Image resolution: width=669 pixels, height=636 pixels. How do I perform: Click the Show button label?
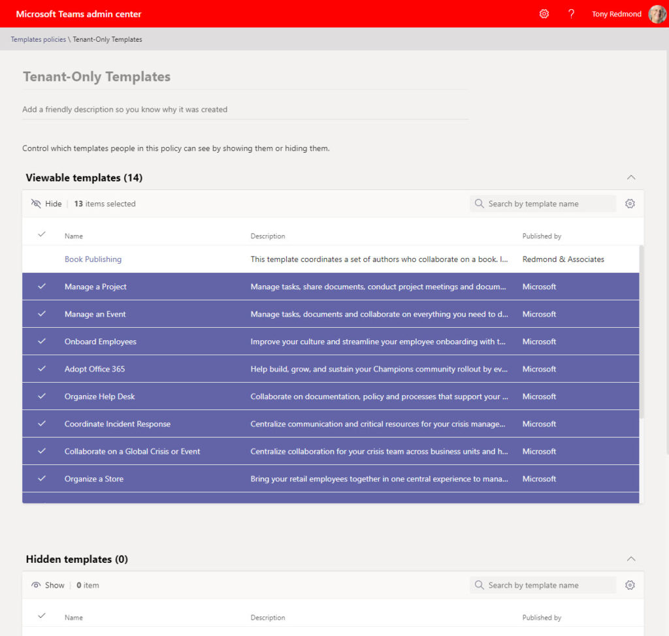[55, 585]
